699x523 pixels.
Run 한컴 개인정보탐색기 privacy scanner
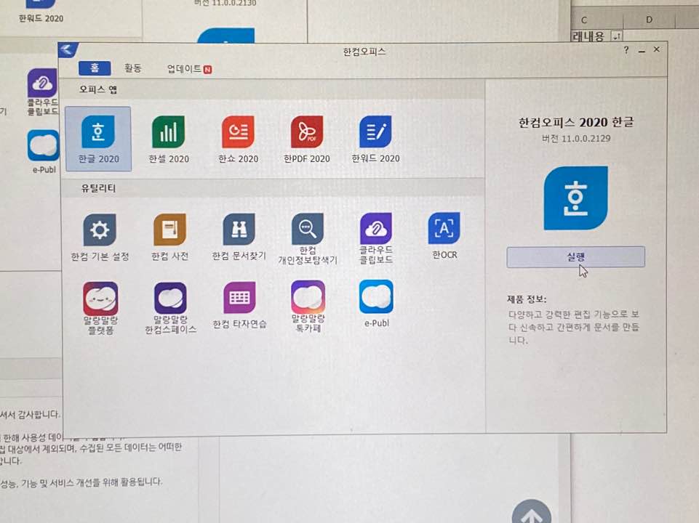coord(307,229)
